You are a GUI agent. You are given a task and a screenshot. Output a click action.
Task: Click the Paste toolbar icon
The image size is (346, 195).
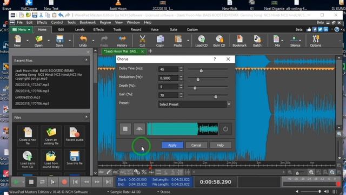tap(178, 41)
